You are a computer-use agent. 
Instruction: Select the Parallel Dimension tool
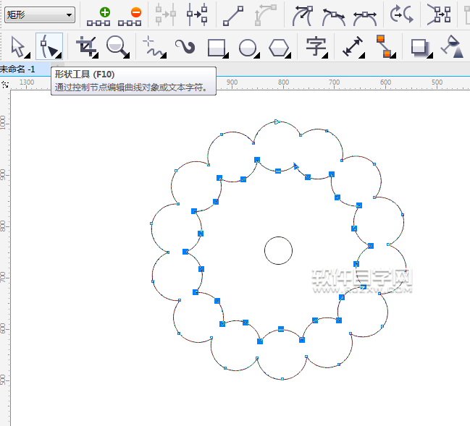pos(353,46)
